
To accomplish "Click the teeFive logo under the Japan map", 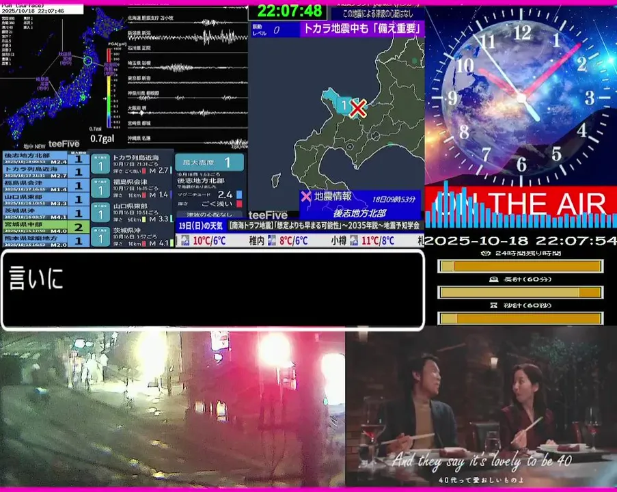I will pyautogui.click(x=64, y=143).
